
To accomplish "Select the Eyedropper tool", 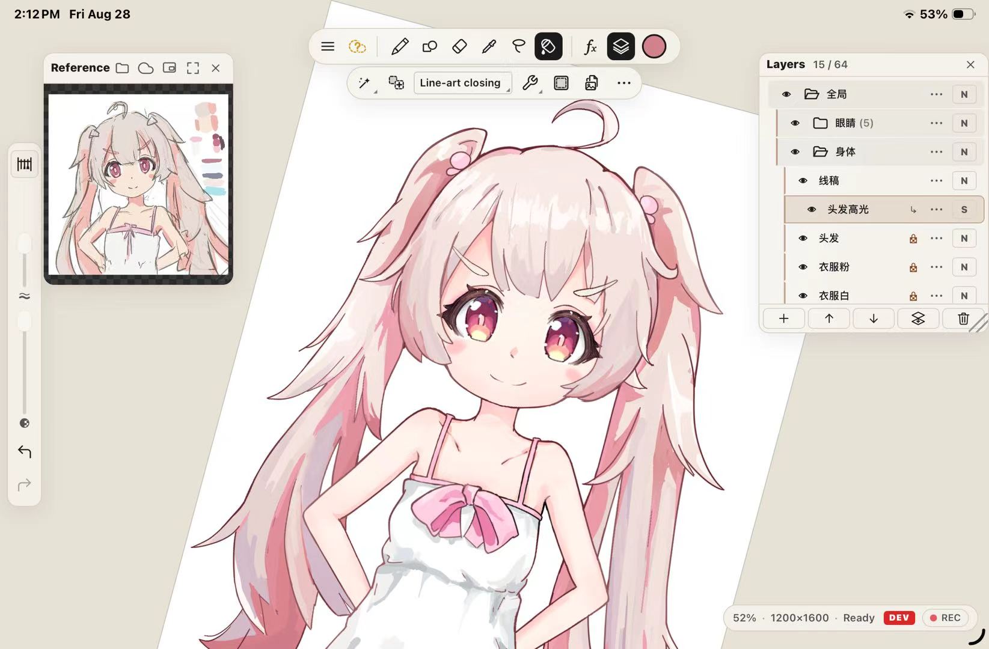I will (489, 46).
